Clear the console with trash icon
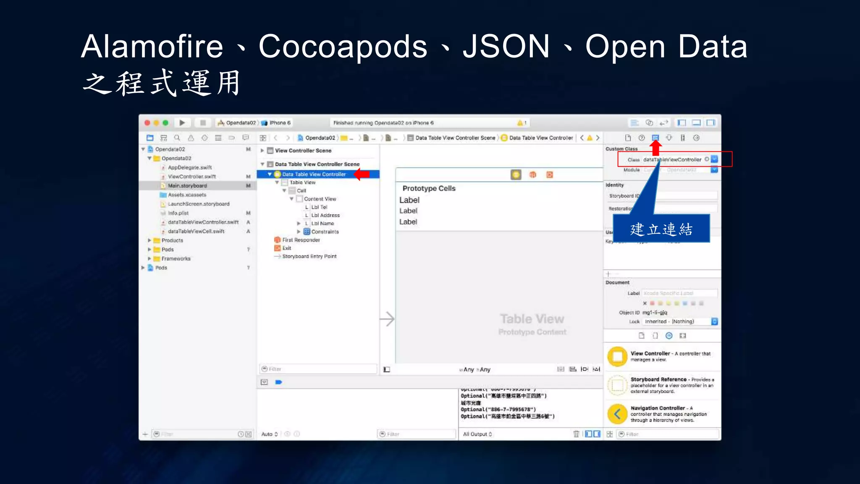The height and width of the screenshot is (484, 860). (x=577, y=434)
